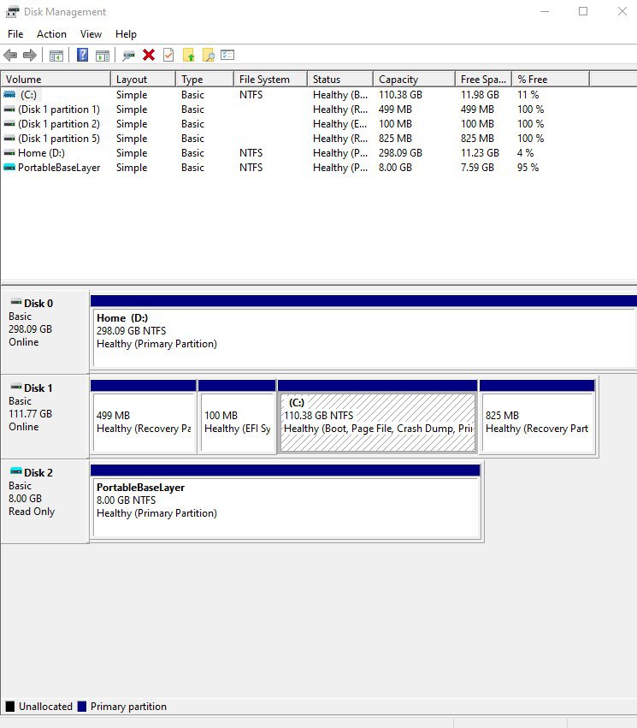Click the Disk 1 drive icon

point(15,387)
